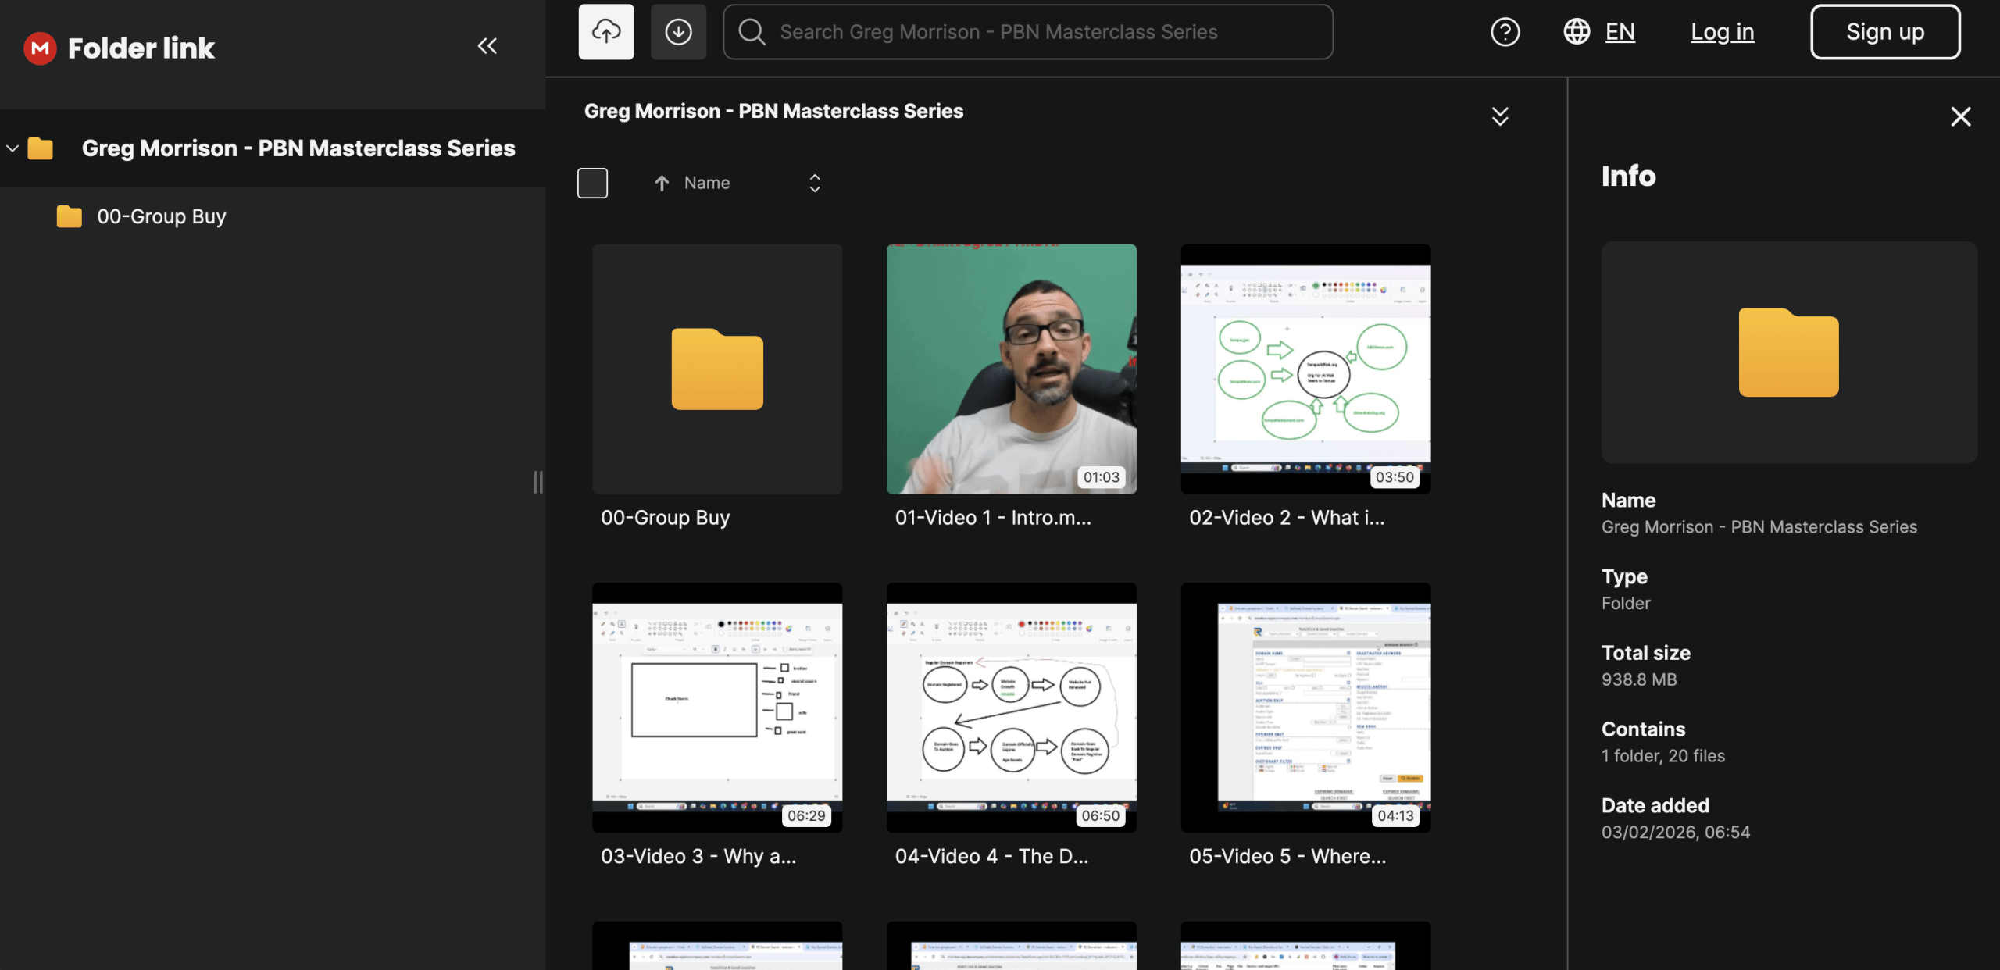Select the Greg Morrison folder in sidebar
The width and height of the screenshot is (2000, 970).
[298, 148]
